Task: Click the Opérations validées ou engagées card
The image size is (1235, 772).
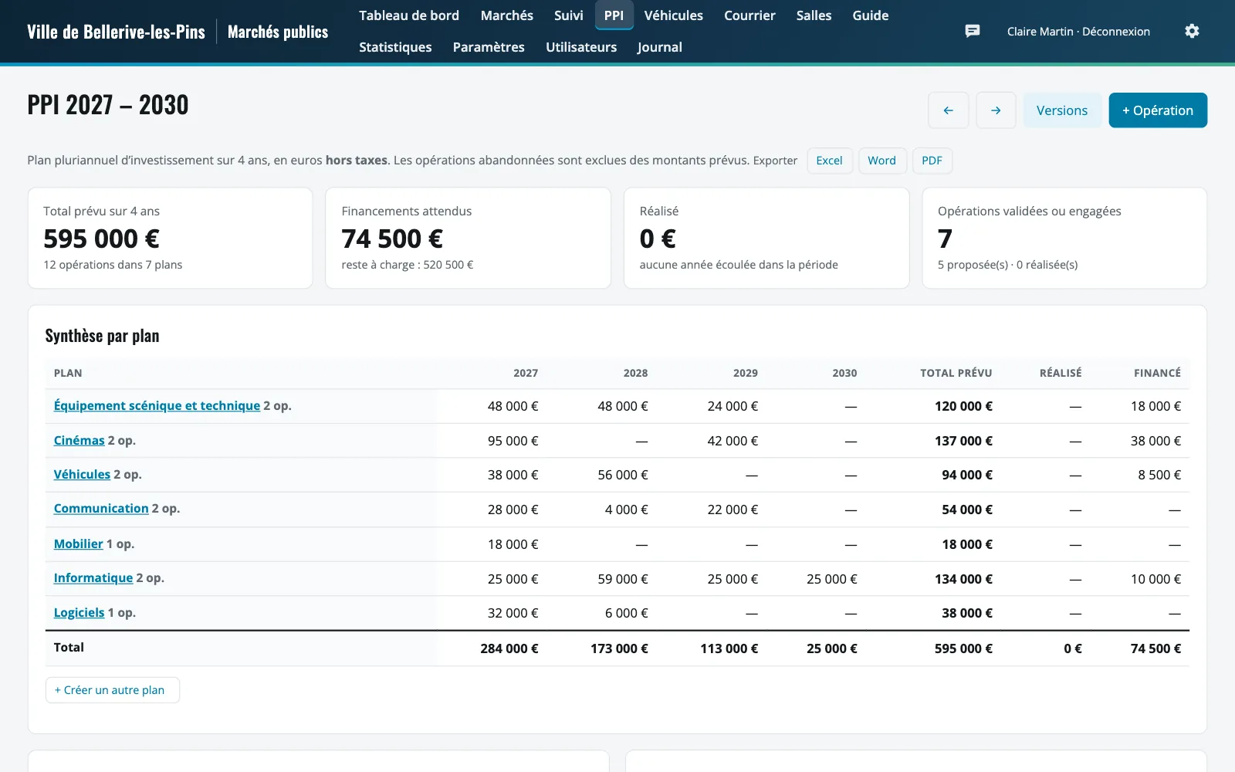Action: pos(1064,239)
